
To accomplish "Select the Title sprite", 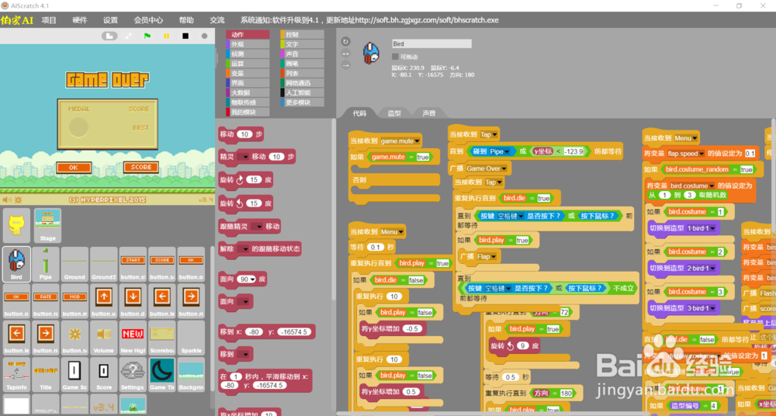I will 46,374.
